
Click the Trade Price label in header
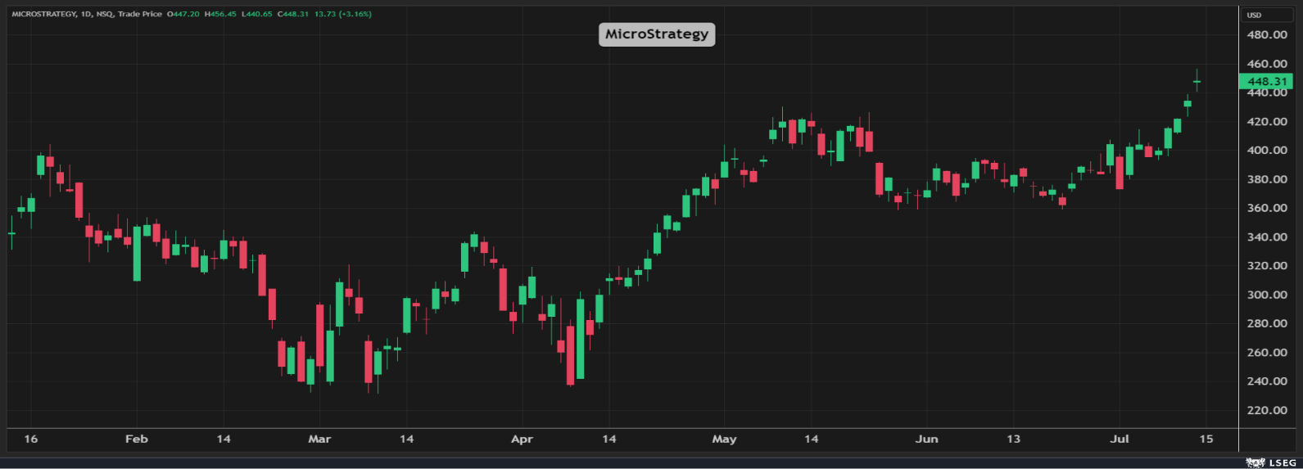pos(139,14)
